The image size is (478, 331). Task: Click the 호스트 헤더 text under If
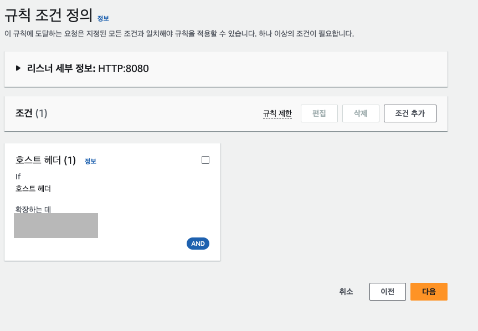coord(33,189)
